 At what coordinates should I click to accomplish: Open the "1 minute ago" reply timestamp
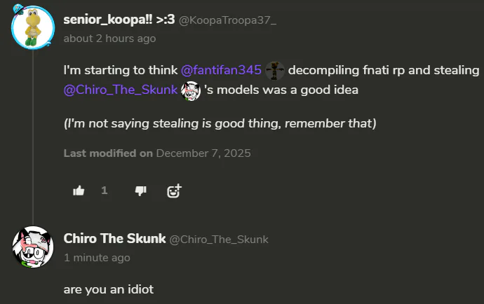[97, 258]
